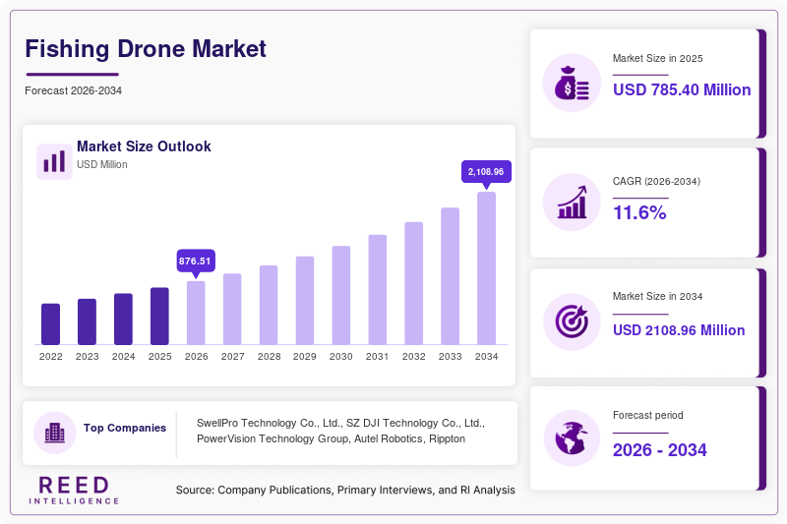This screenshot has height=524, width=787.
Task: Click the 2026 - 2034 period value
Action: tap(659, 450)
